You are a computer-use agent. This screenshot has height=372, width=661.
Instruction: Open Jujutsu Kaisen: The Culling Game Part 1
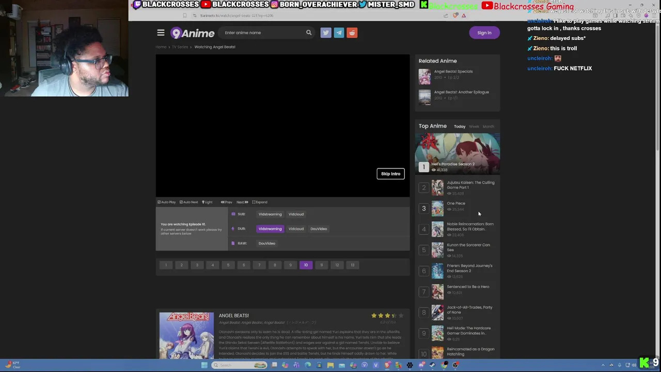(470, 185)
